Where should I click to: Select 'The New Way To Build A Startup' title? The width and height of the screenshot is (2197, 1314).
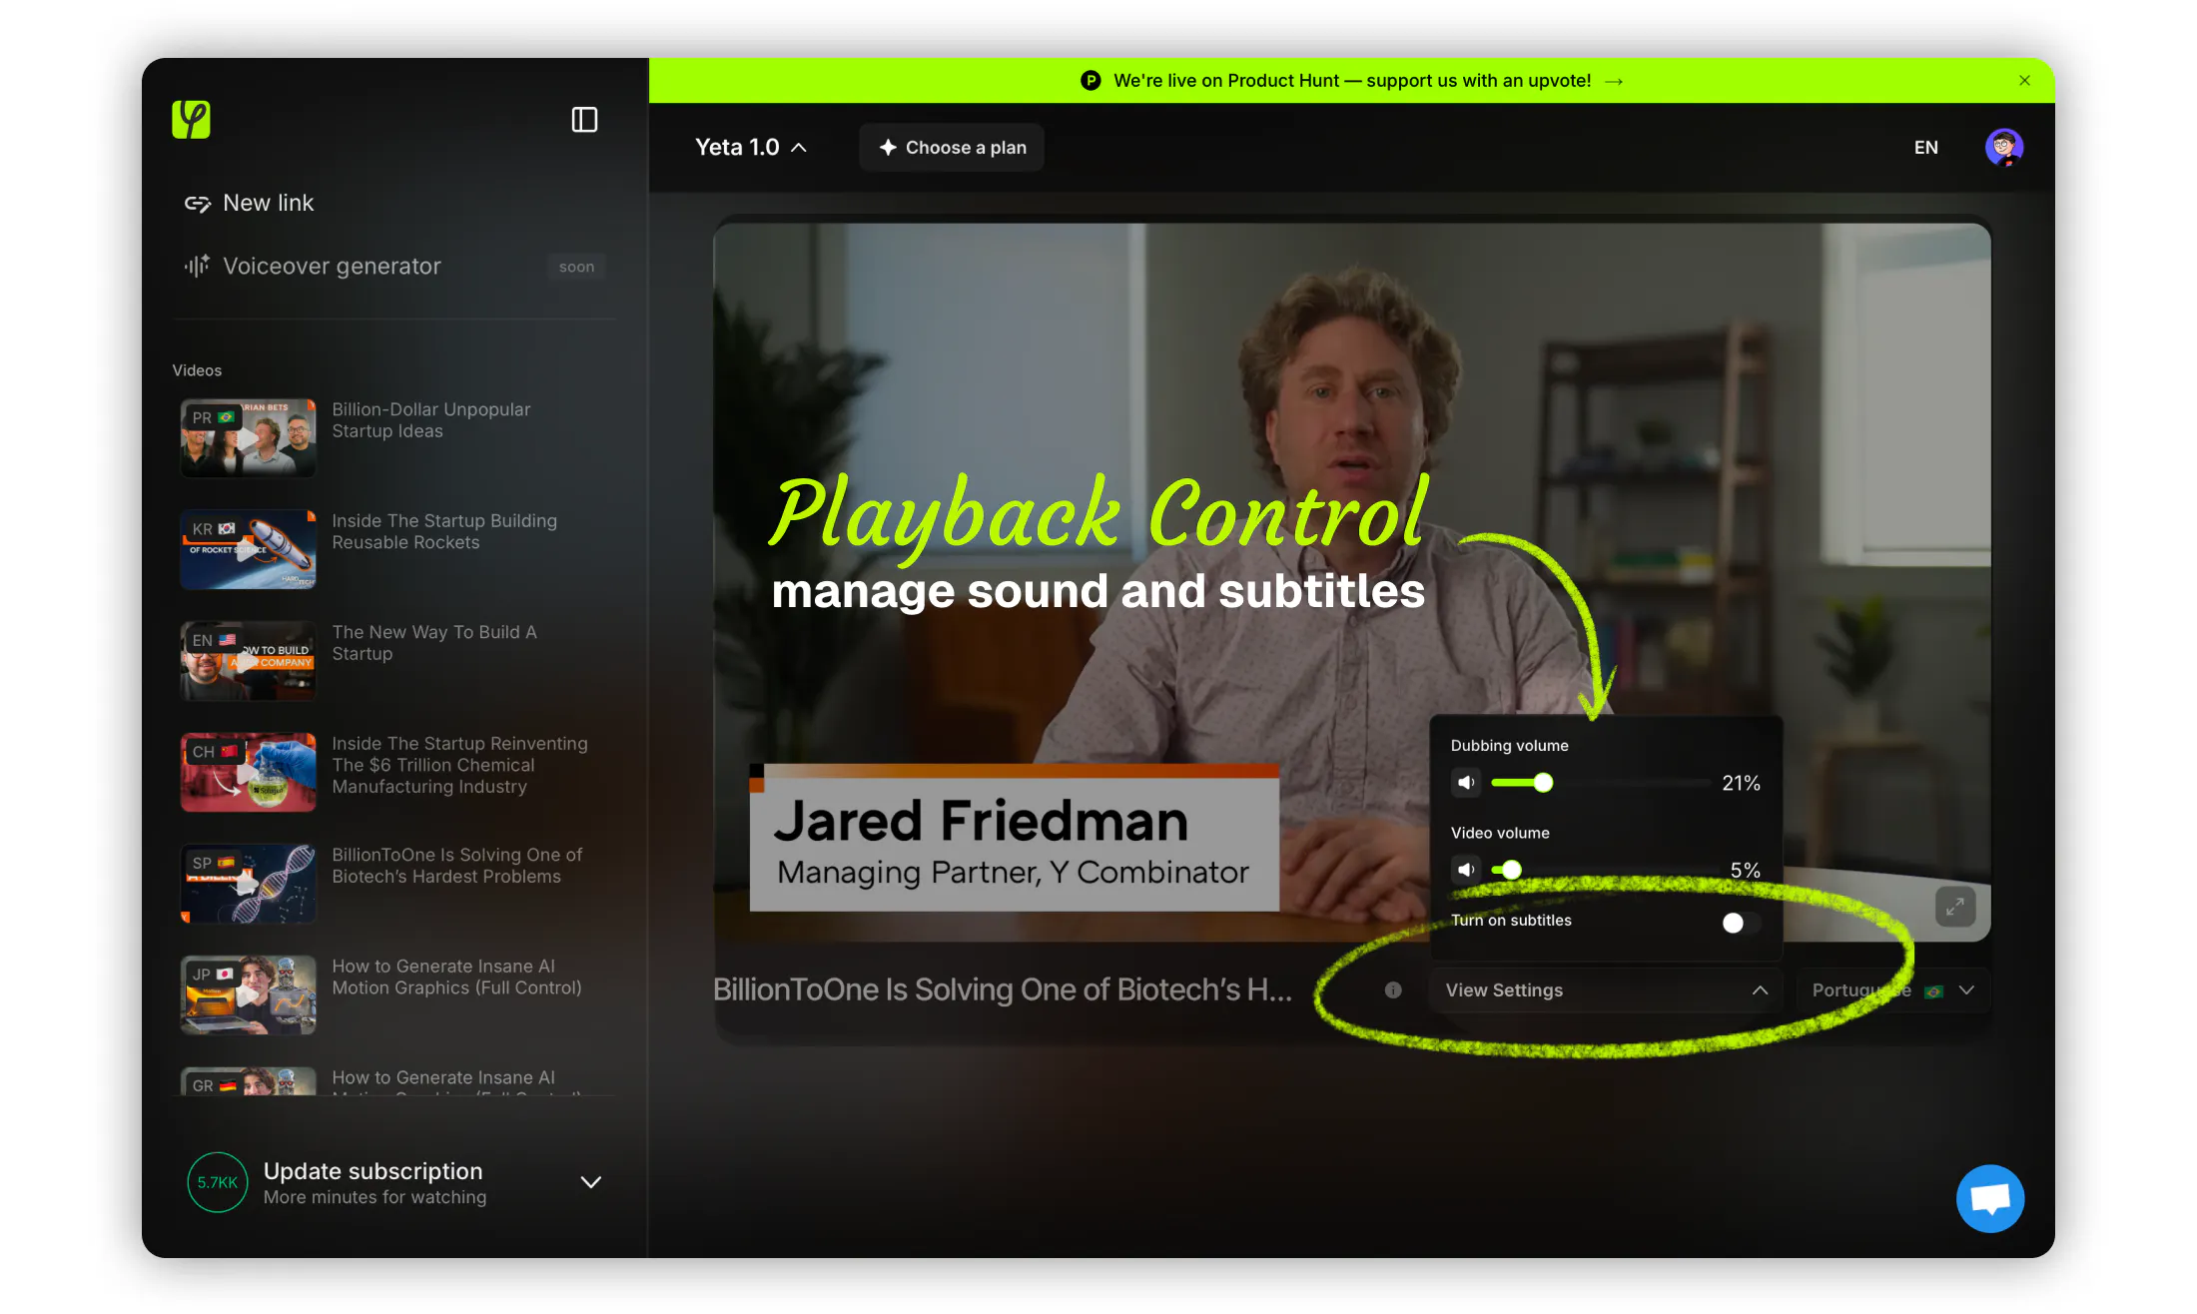click(x=434, y=643)
